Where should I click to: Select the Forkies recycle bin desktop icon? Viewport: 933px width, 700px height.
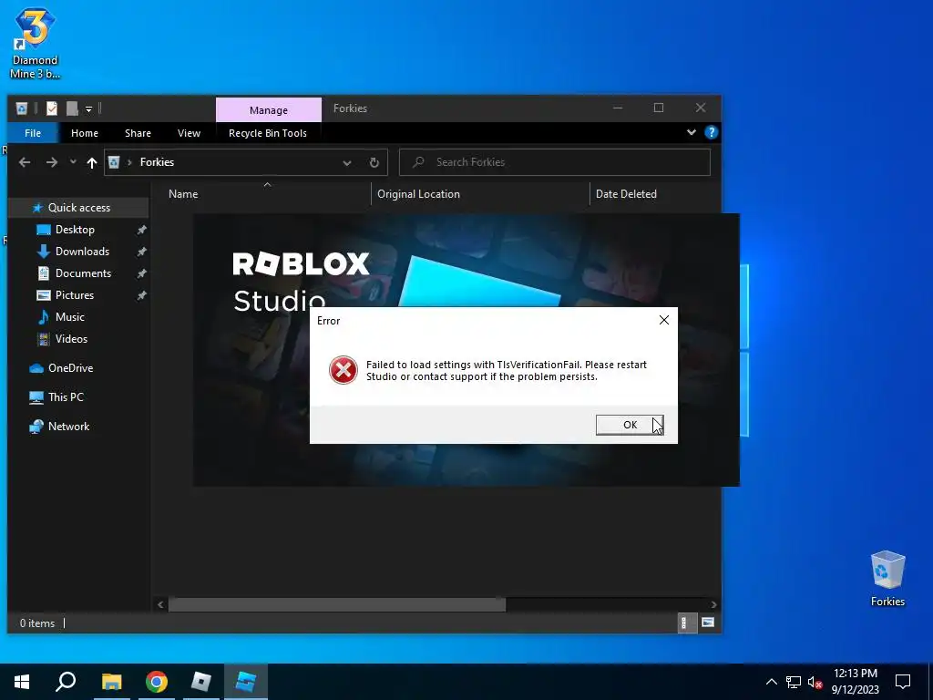click(x=887, y=578)
